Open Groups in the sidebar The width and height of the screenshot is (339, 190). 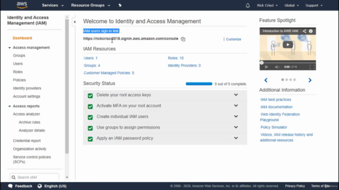point(19,55)
